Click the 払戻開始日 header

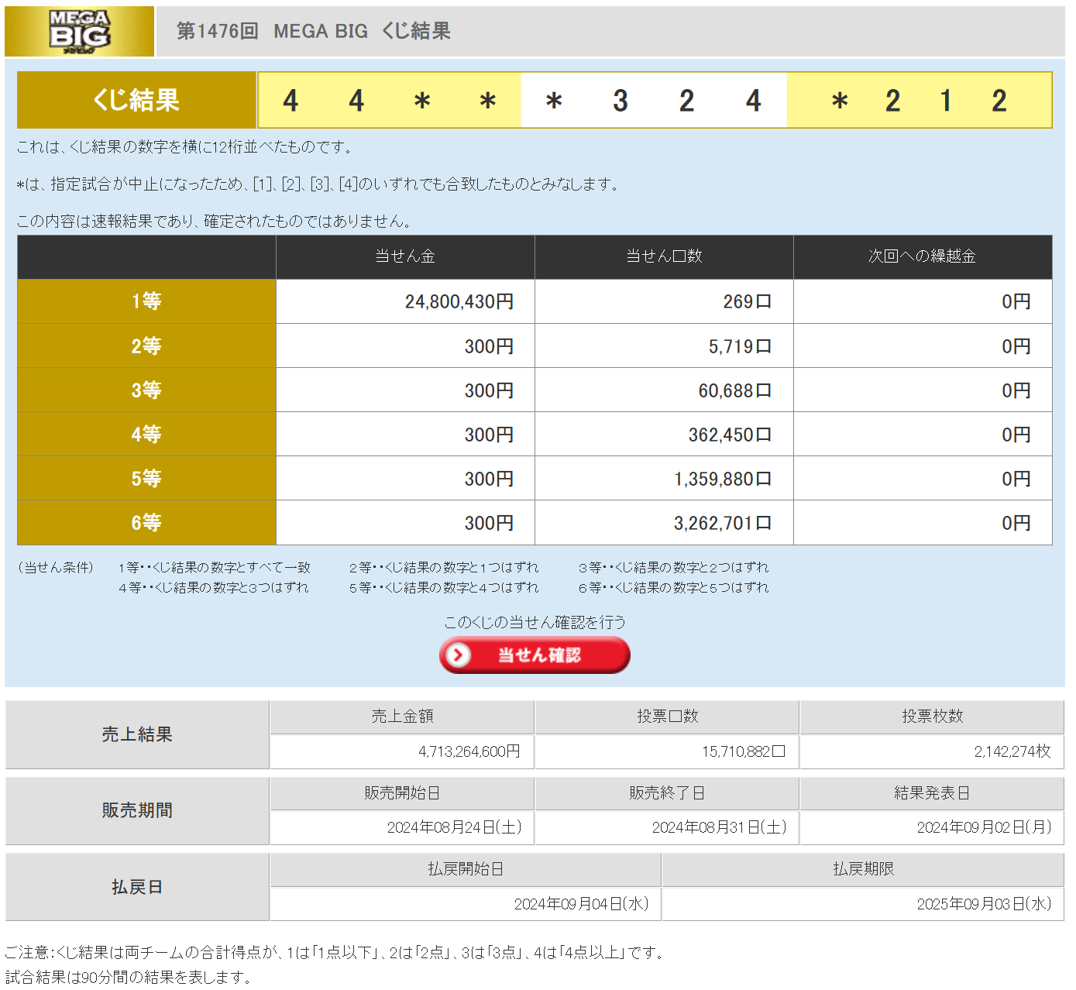point(466,869)
